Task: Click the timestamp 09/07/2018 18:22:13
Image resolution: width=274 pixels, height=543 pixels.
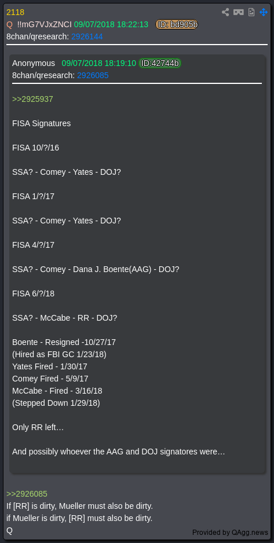Action: tap(111, 24)
